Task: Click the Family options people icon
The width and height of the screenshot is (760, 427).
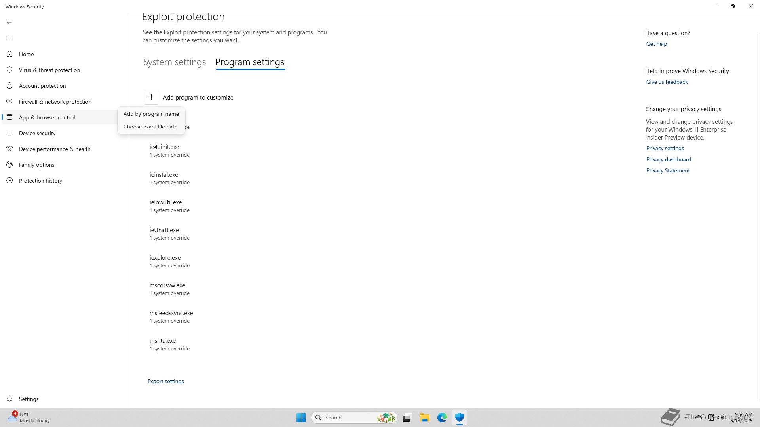Action: [9, 165]
